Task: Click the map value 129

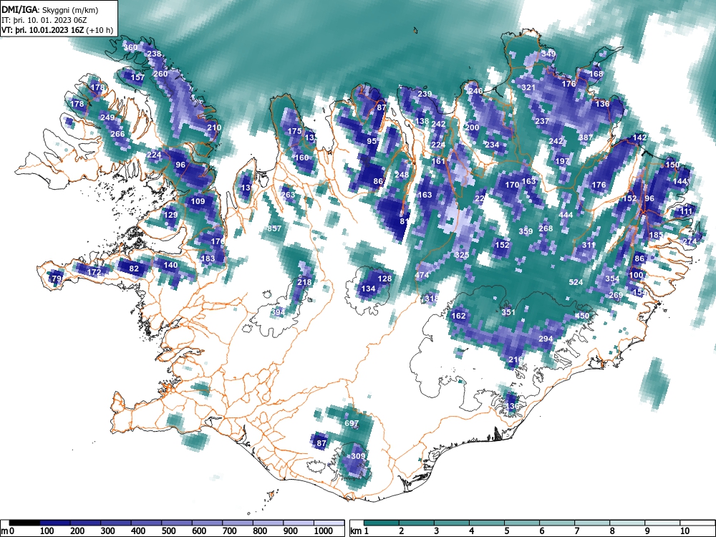Action: coord(170,215)
